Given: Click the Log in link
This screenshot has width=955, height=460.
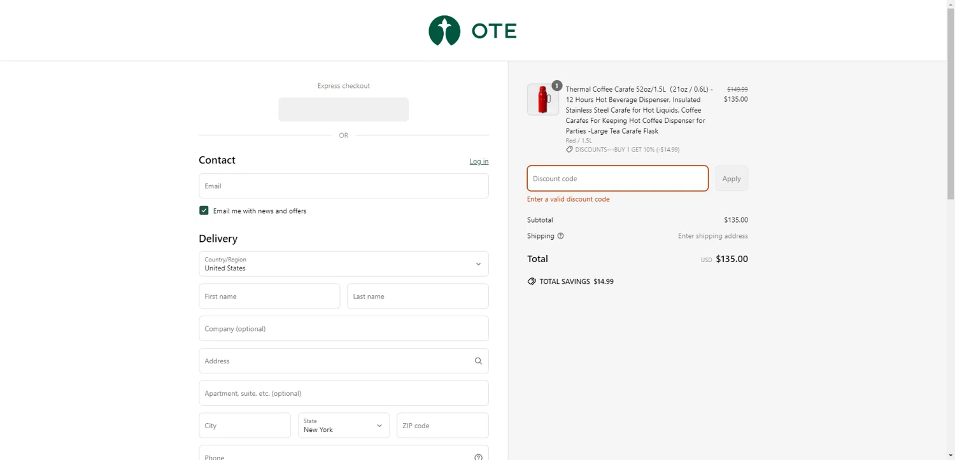Looking at the screenshot, I should click(x=479, y=162).
